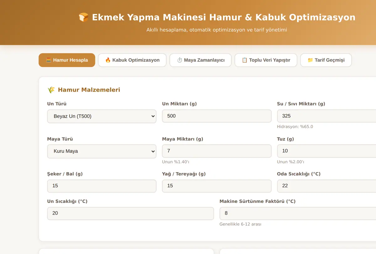This screenshot has height=254, width=376.
Task: Go to Toplu Veri Yapıştır tab
Action: 266,60
